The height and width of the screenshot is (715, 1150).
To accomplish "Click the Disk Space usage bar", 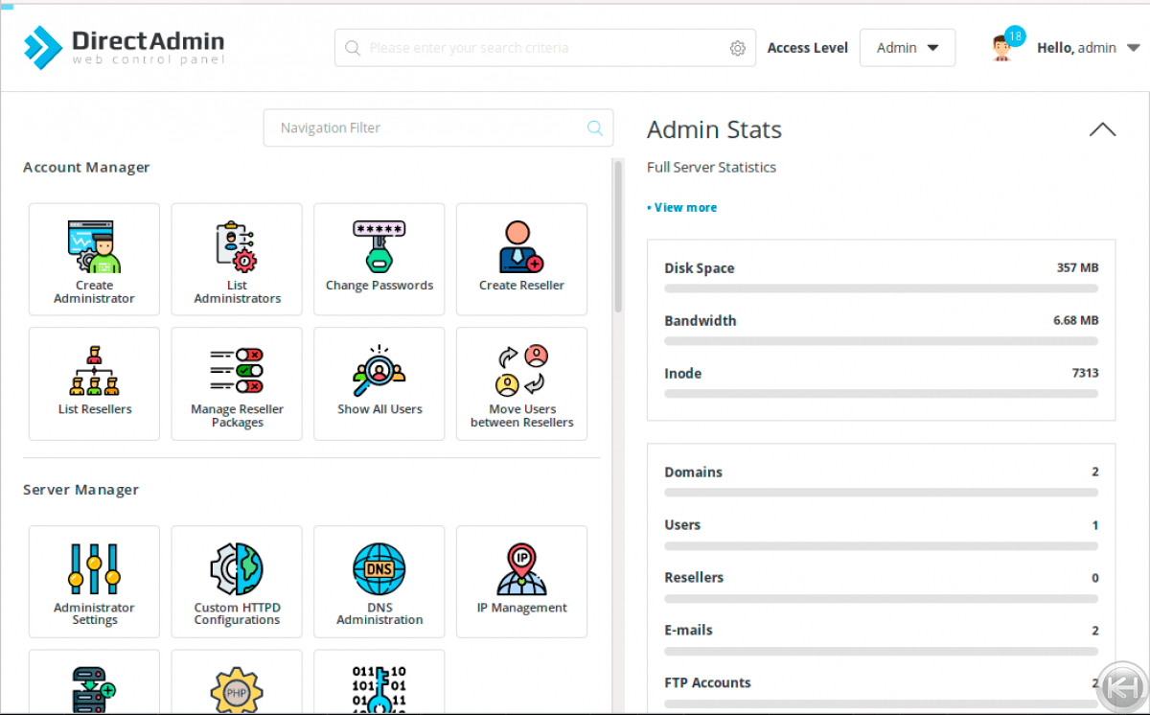I will click(x=882, y=288).
